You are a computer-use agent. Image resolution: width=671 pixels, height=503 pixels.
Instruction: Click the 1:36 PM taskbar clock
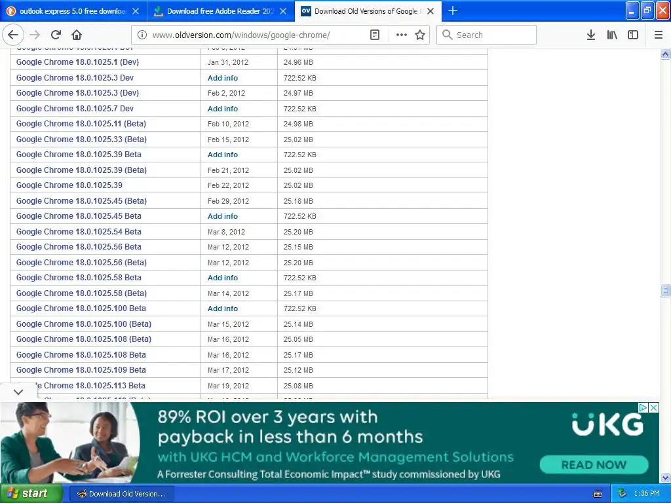(647, 494)
